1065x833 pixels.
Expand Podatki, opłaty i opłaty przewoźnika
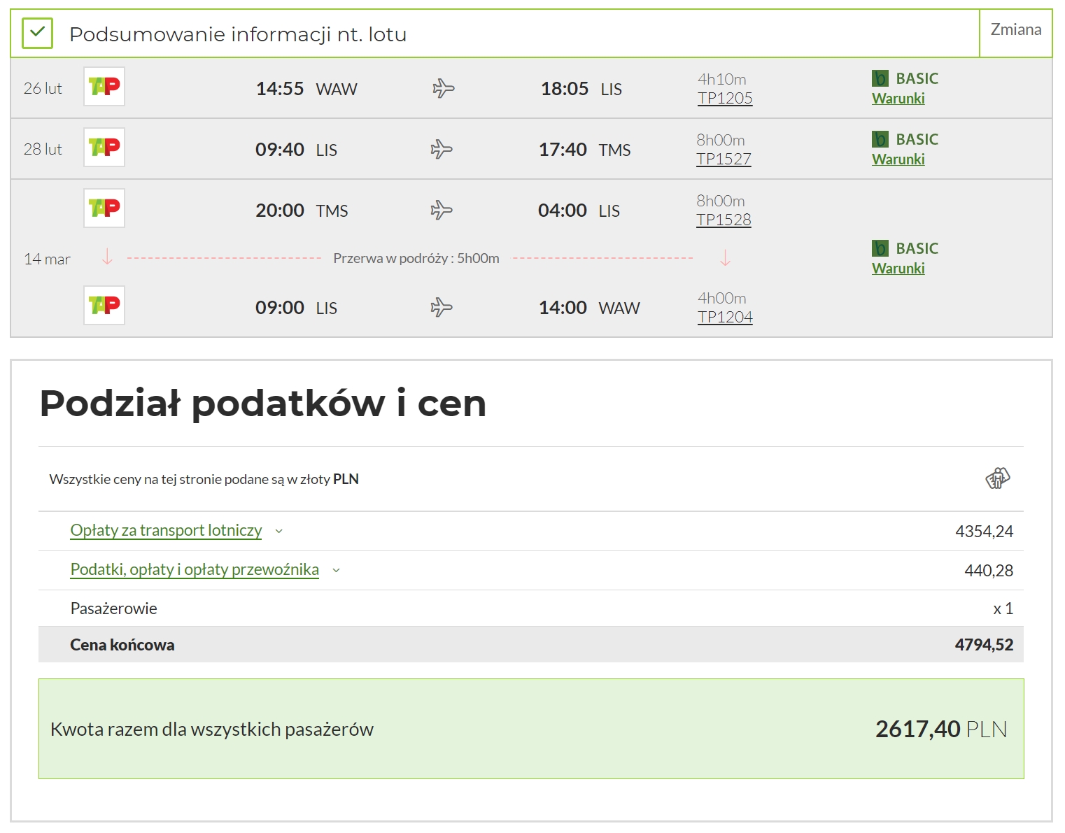click(195, 569)
